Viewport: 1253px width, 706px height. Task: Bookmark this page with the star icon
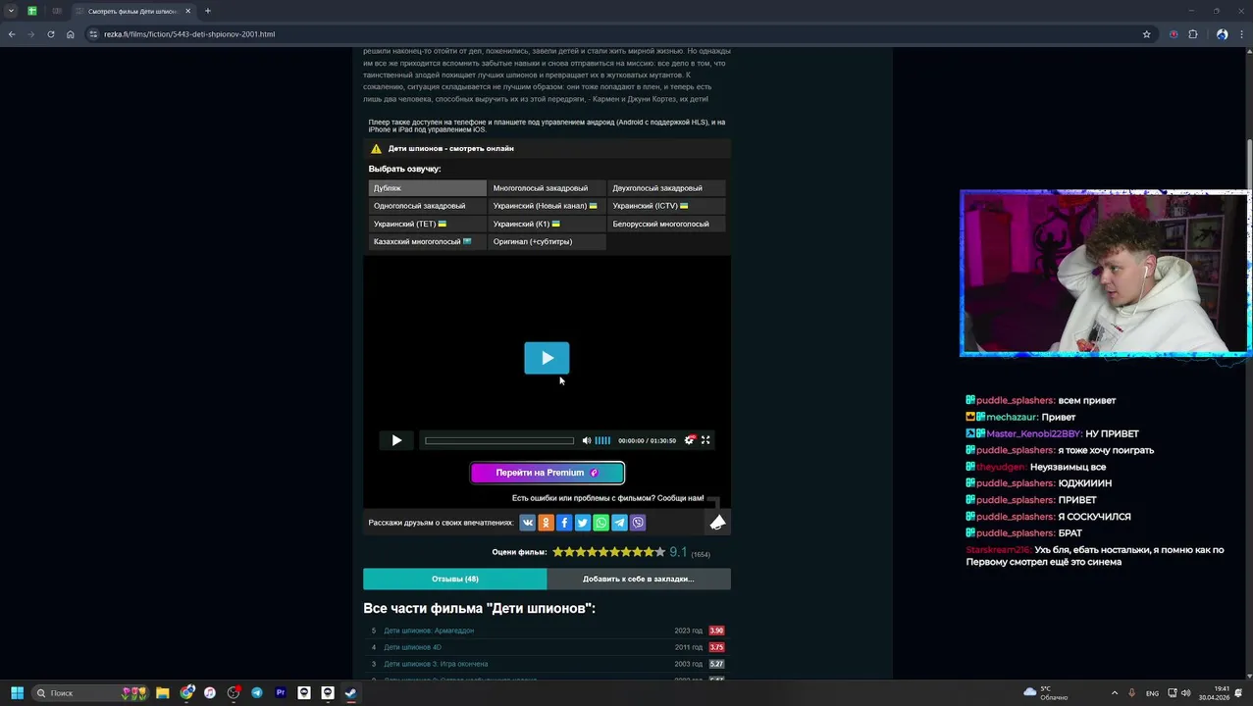[1146, 34]
